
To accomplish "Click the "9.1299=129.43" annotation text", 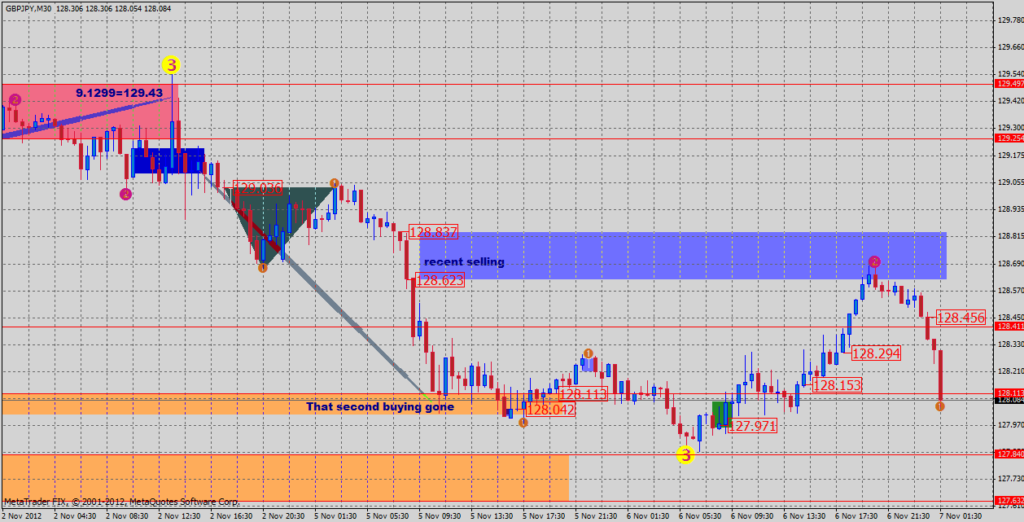I will tap(120, 94).
